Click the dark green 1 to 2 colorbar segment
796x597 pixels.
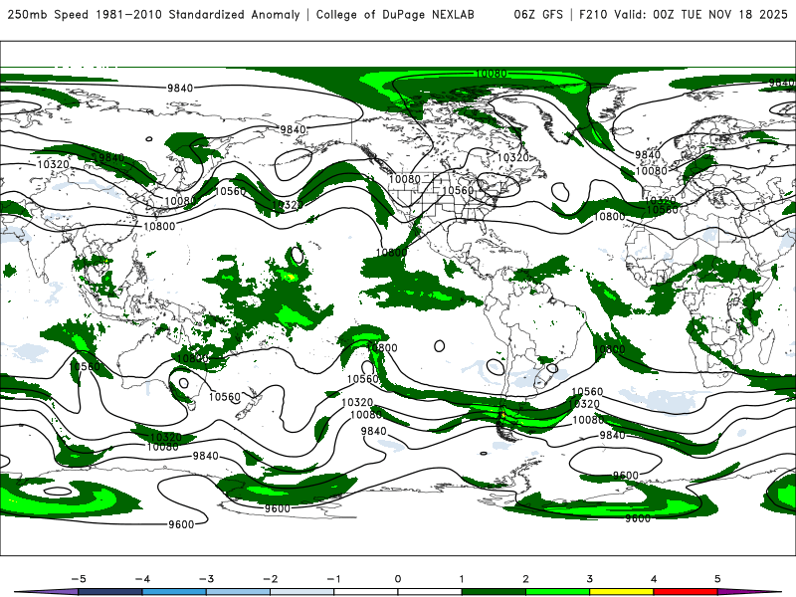click(x=494, y=592)
